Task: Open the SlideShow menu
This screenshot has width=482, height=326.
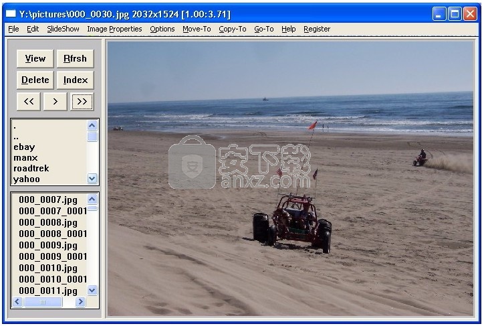Action: click(63, 29)
